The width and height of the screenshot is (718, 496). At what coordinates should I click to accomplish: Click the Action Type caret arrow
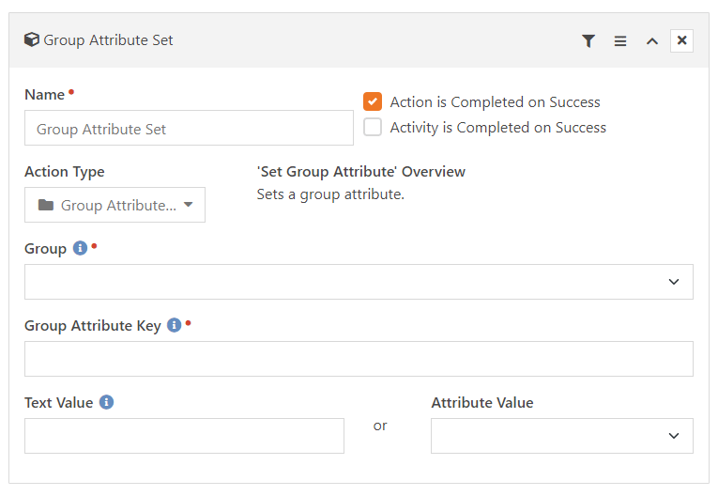[188, 205]
